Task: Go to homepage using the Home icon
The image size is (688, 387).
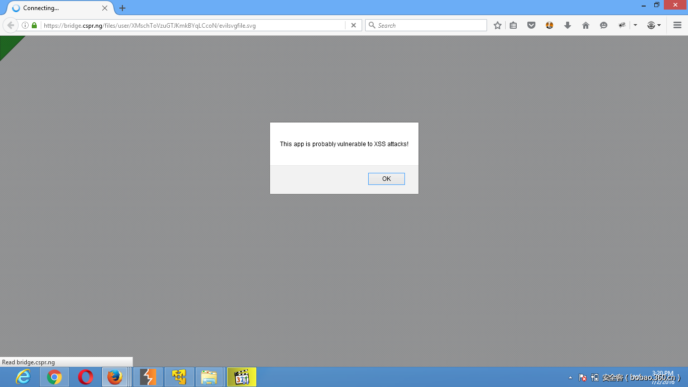Action: [586, 25]
